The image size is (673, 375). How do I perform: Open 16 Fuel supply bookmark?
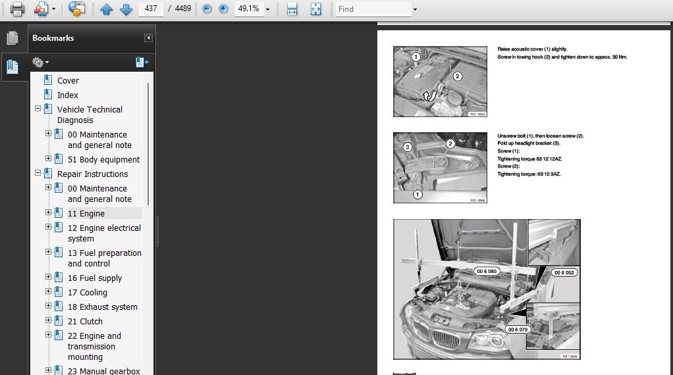point(95,278)
